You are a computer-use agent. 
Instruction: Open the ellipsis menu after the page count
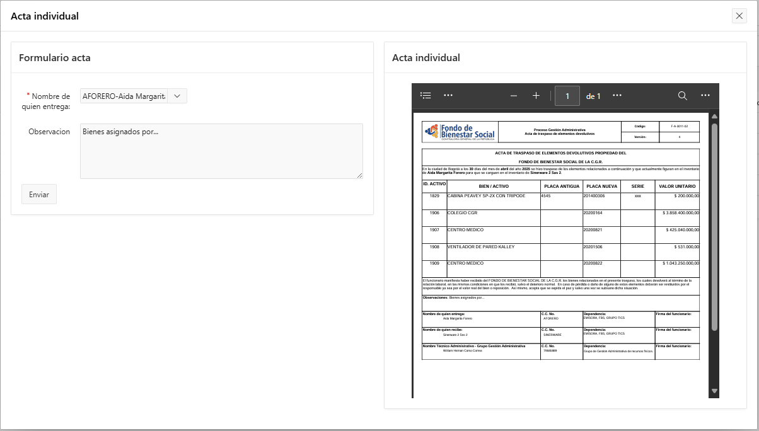click(617, 96)
